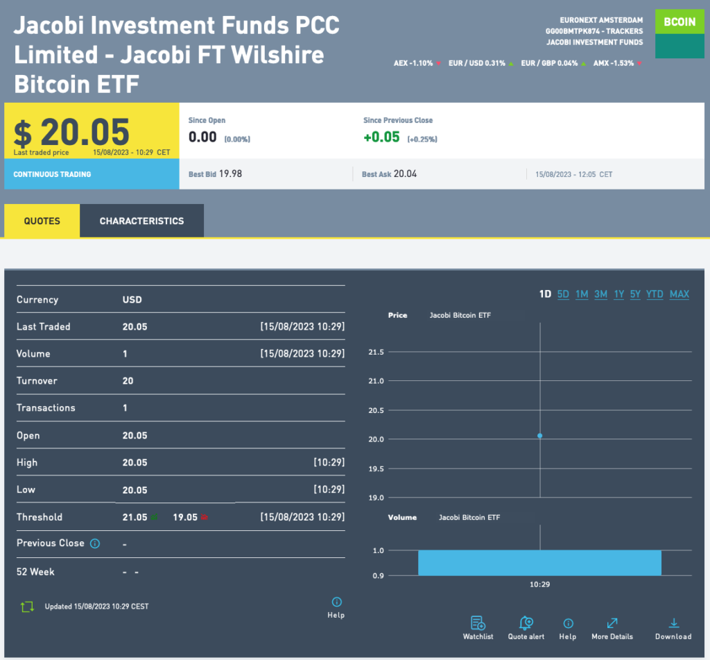
Task: Select the 1M chart range
Action: tap(582, 294)
